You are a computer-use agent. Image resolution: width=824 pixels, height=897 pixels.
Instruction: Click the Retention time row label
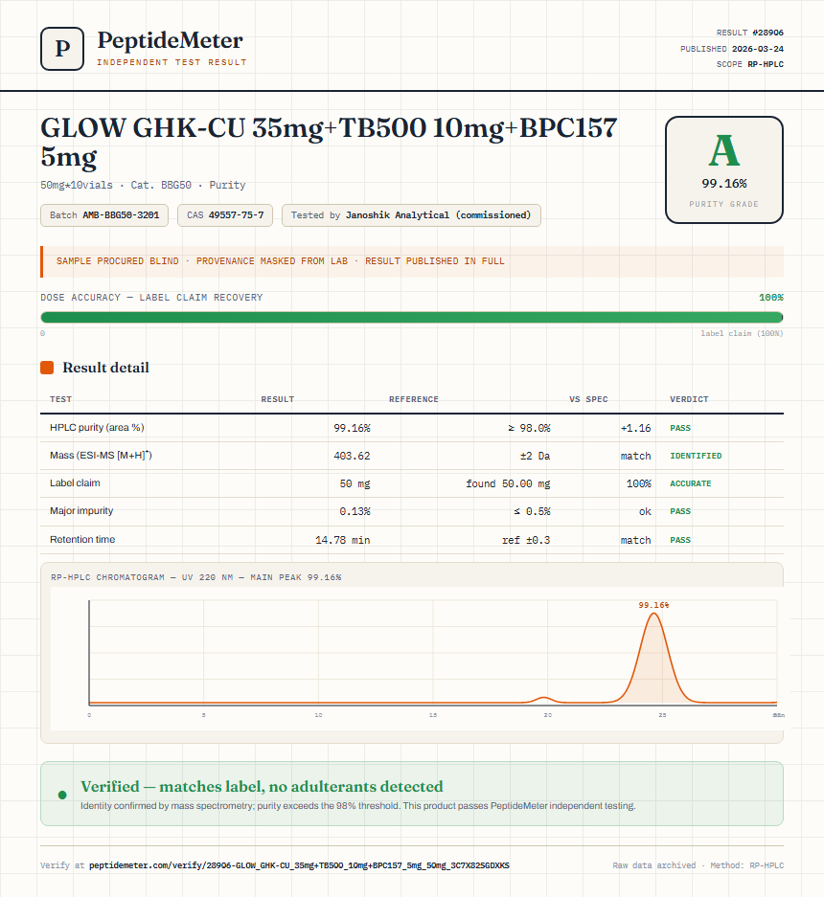click(x=81, y=540)
